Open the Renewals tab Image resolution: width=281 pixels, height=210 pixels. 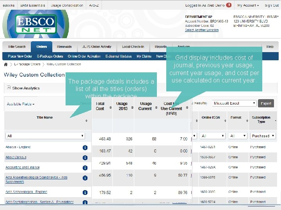coord(64,47)
